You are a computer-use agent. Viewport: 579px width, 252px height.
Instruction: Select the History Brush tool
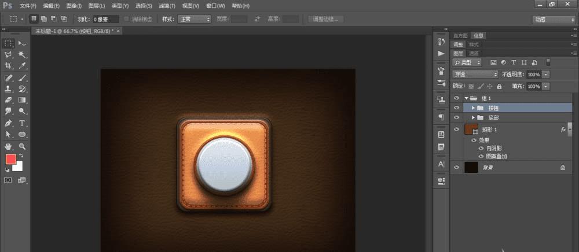[22, 89]
